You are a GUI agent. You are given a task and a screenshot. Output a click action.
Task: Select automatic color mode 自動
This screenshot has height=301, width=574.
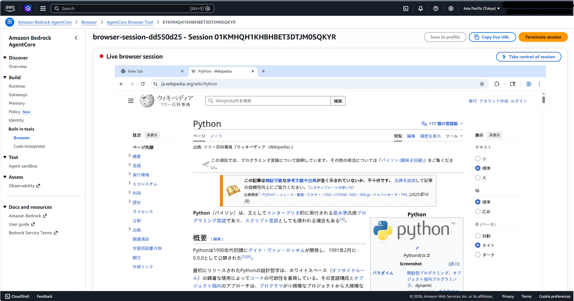(478, 236)
